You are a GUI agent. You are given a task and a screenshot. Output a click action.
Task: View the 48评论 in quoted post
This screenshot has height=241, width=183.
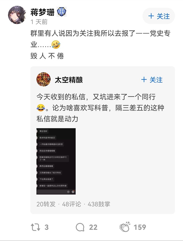click(71, 204)
